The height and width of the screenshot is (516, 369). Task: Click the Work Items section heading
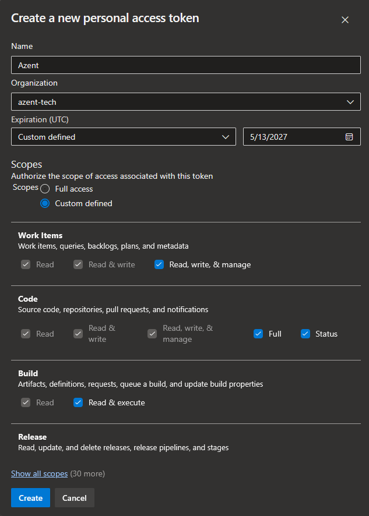40,235
